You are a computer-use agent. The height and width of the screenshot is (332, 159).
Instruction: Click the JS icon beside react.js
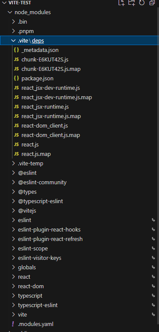coord(16,145)
